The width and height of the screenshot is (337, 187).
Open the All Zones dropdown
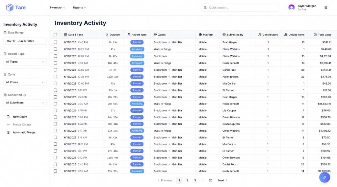[25, 82]
